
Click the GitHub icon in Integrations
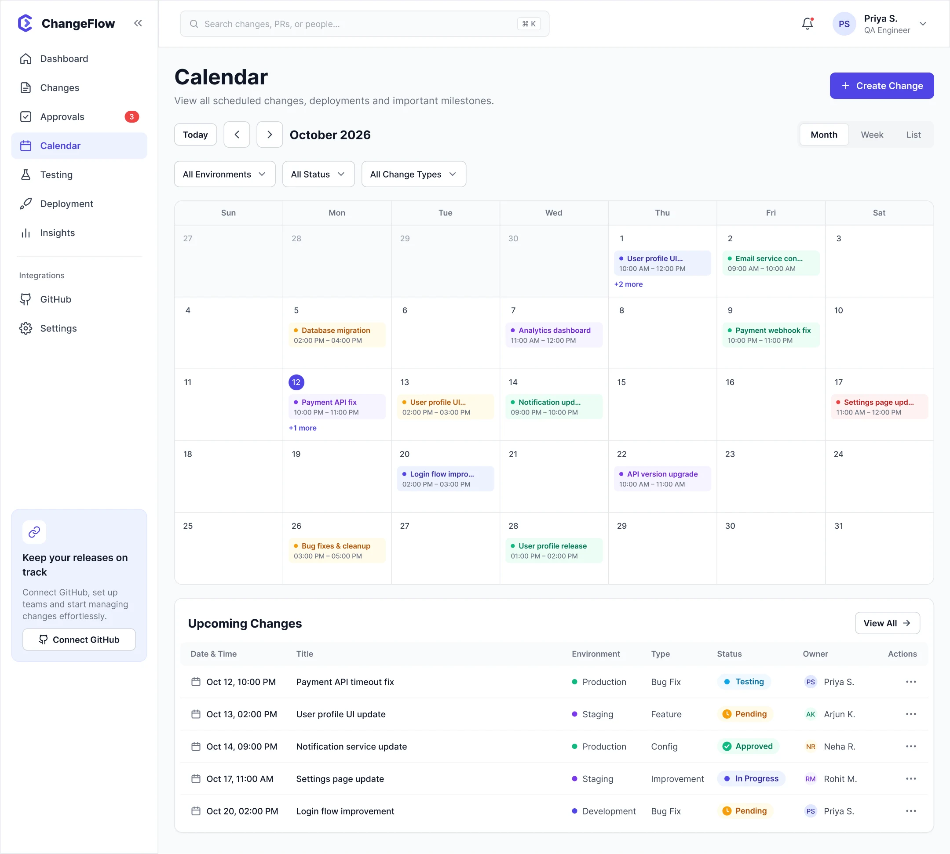[x=26, y=299]
